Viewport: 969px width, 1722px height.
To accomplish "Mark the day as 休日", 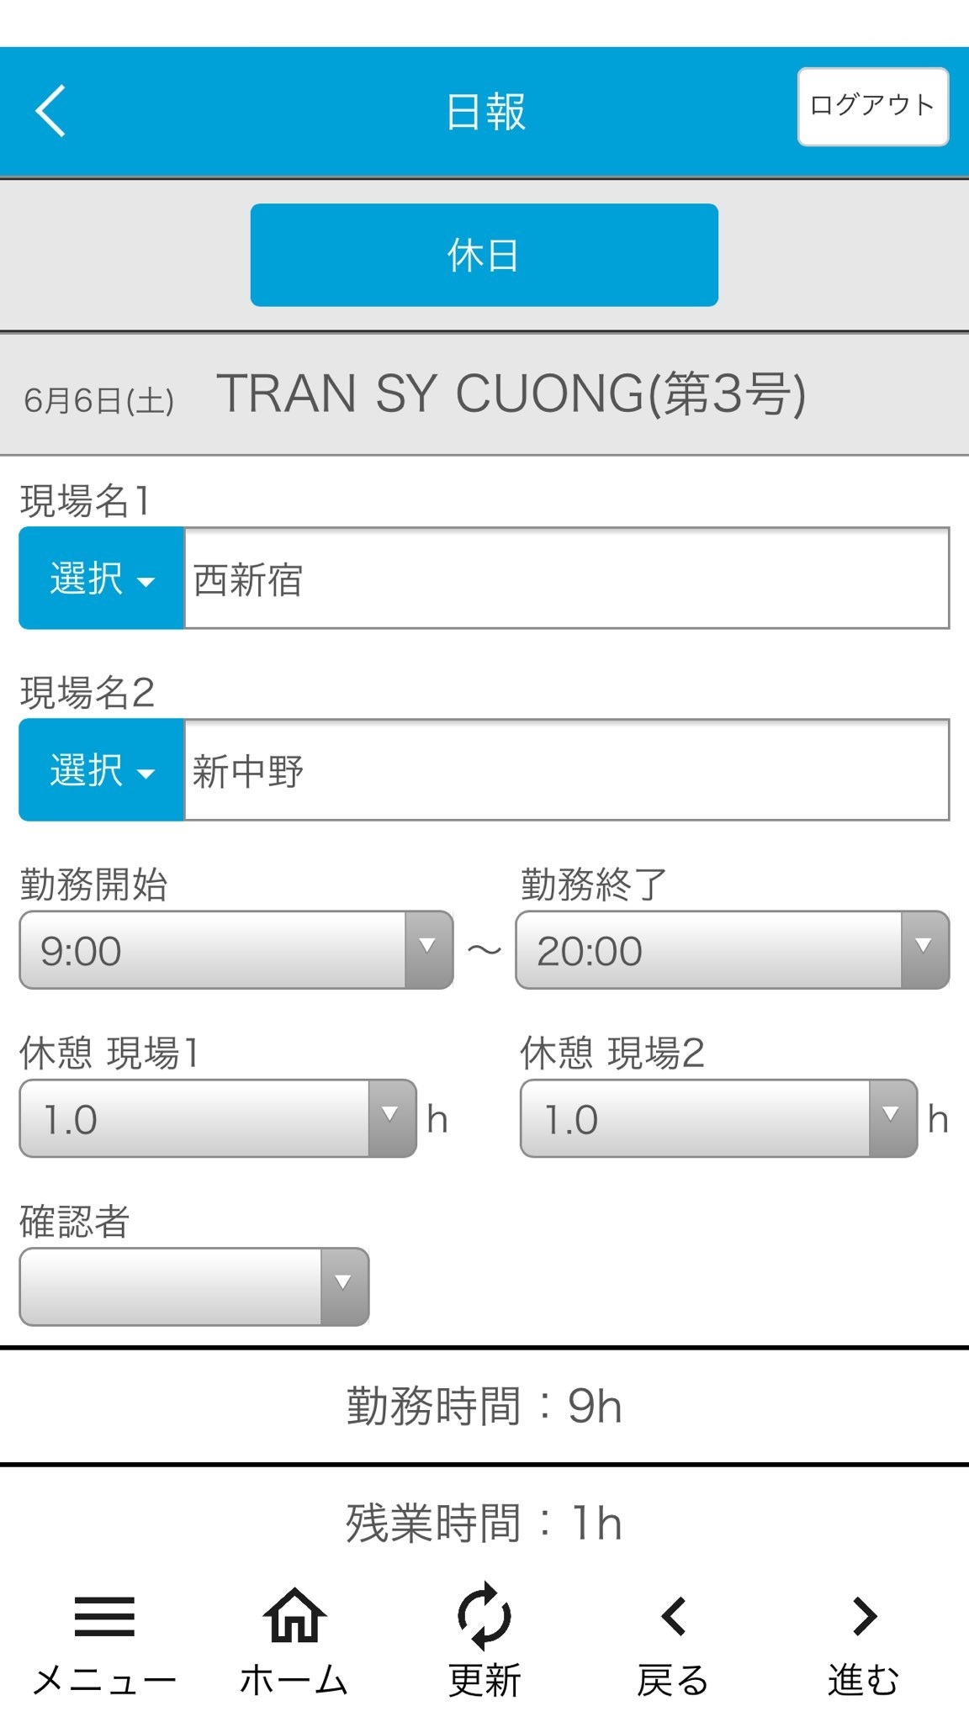I will pyautogui.click(x=484, y=255).
